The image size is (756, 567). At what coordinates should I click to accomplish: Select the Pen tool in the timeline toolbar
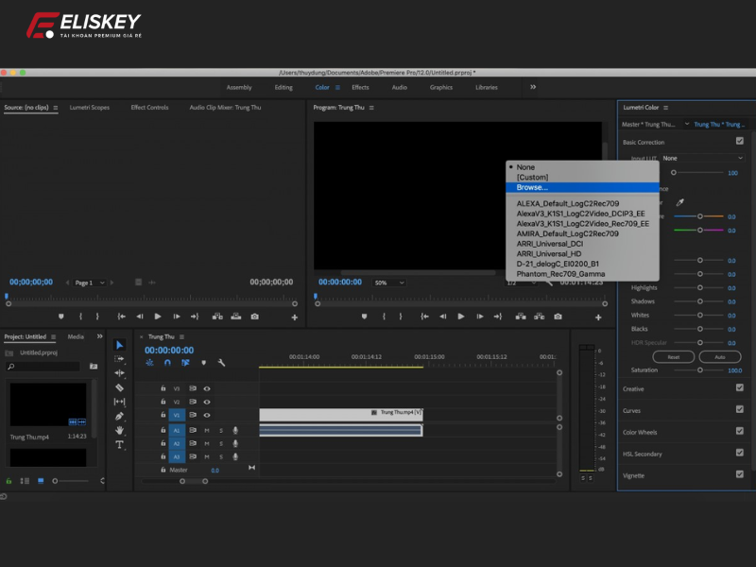(117, 416)
